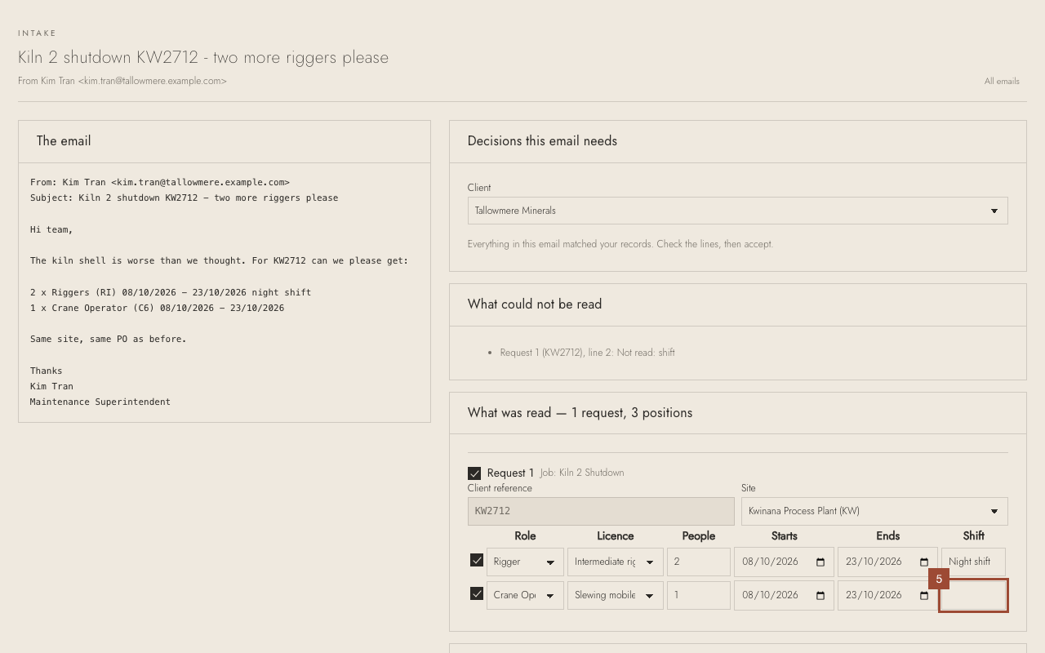Screen dimensions: 1045x653
Task: Click the People column header
Action: click(x=699, y=536)
